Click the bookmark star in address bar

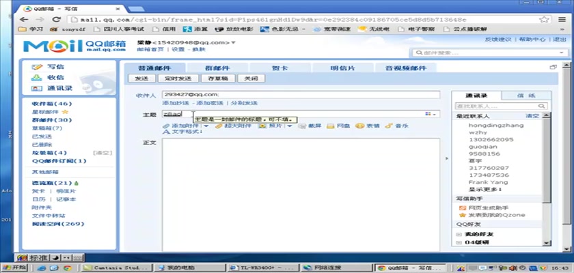coord(544,19)
